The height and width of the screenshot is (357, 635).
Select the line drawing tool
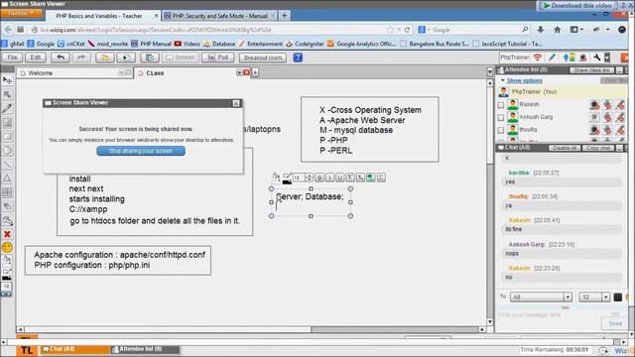tap(7, 165)
